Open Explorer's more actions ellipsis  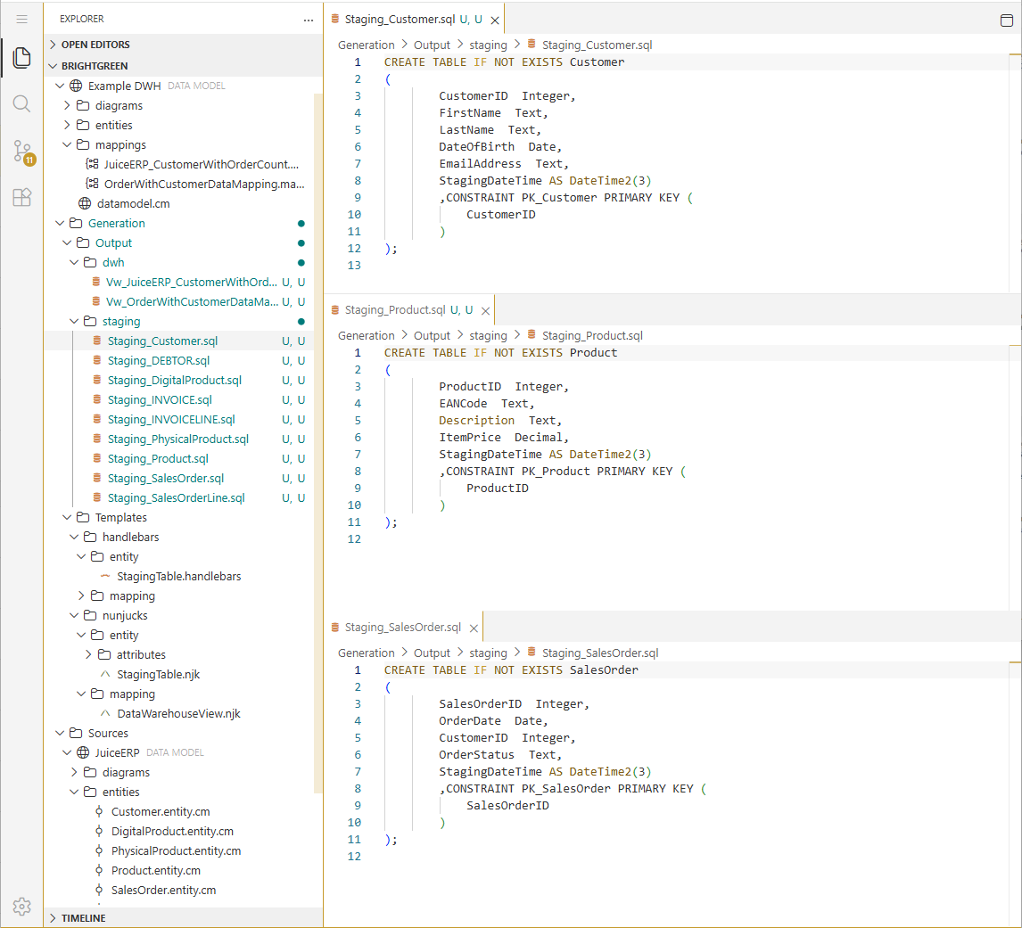[309, 20]
